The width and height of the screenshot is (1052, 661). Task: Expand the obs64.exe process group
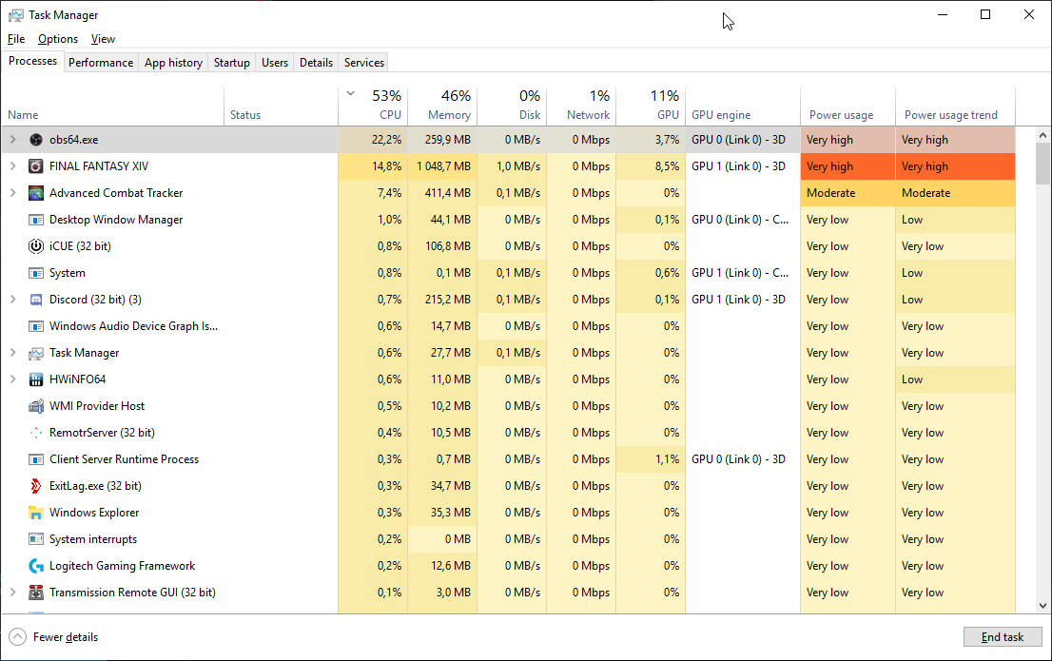click(x=12, y=140)
